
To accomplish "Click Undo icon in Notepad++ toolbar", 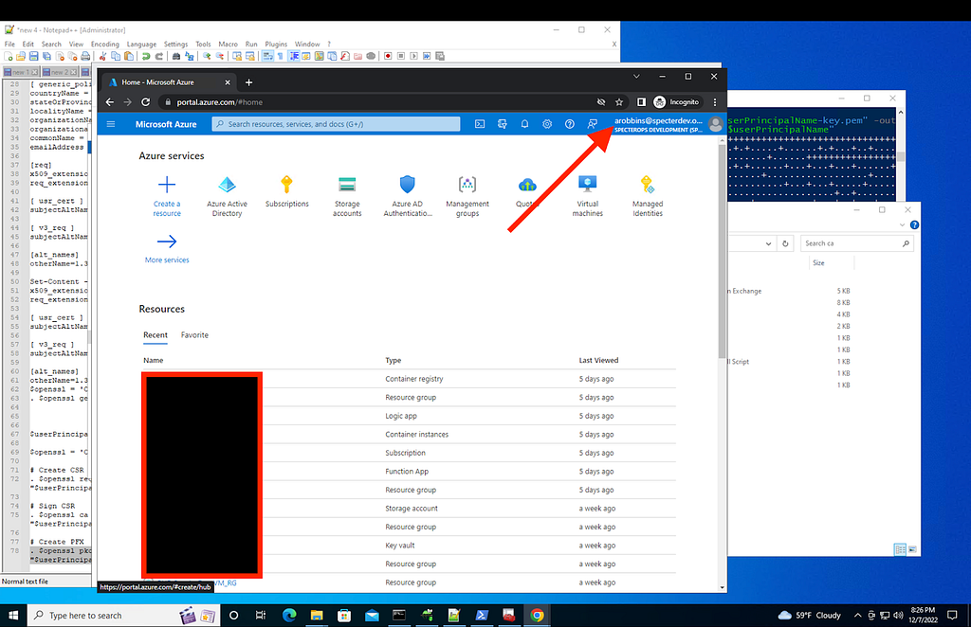I will (x=145, y=56).
